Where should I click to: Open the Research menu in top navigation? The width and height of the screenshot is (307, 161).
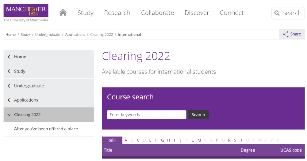117,13
